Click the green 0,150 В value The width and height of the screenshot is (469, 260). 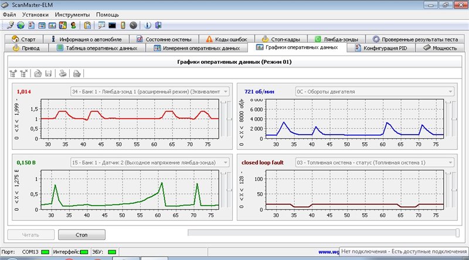pos(26,163)
